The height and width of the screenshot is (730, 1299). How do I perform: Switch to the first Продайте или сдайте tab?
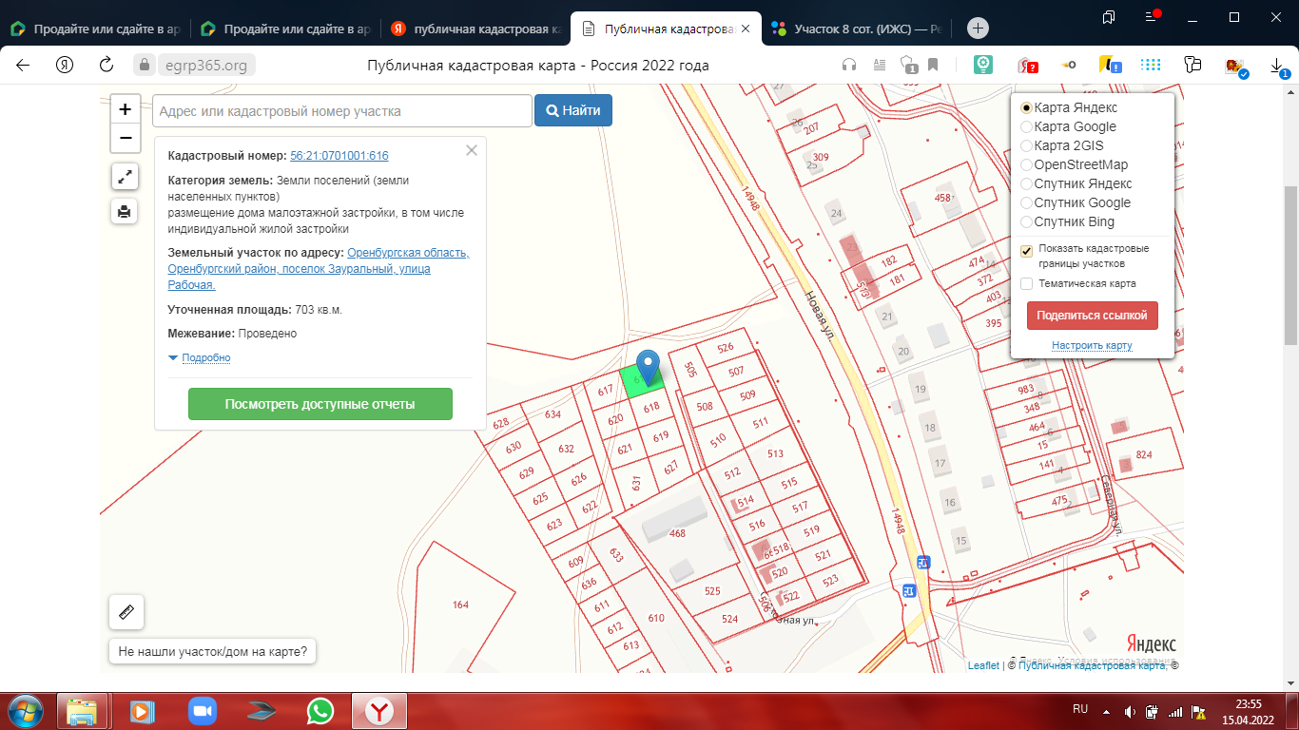pos(94,29)
